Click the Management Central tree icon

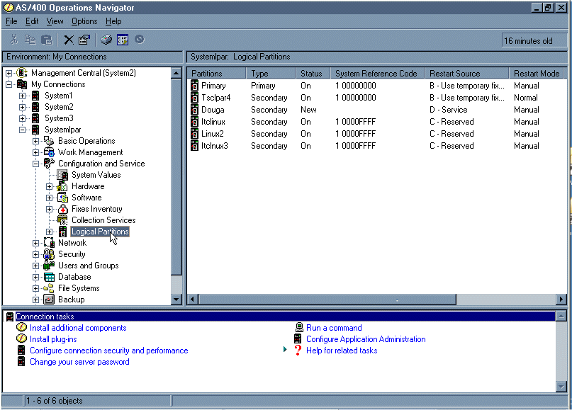[22, 73]
